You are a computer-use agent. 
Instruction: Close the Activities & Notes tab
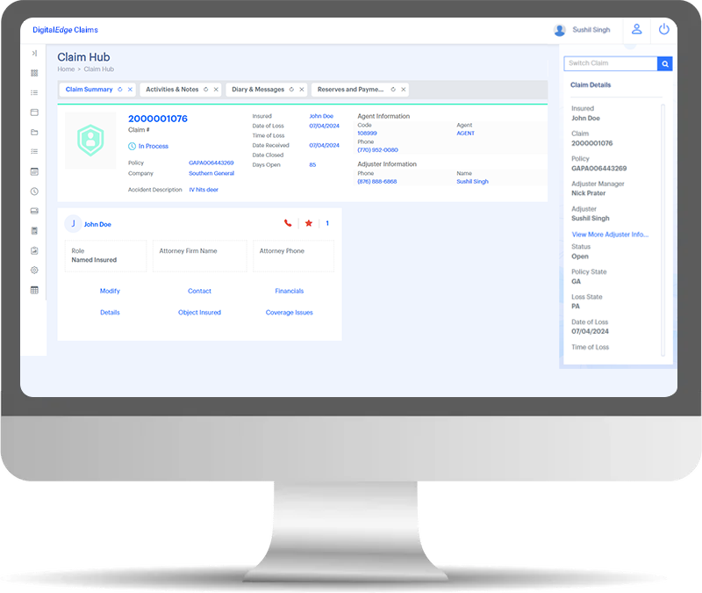[217, 90]
